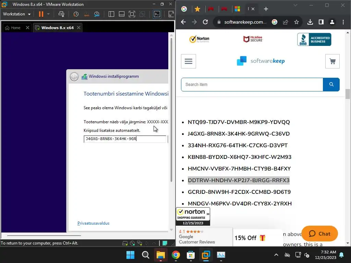Go forward in Chrome browser
Screen dimensions: 351x263
(x=194, y=22)
